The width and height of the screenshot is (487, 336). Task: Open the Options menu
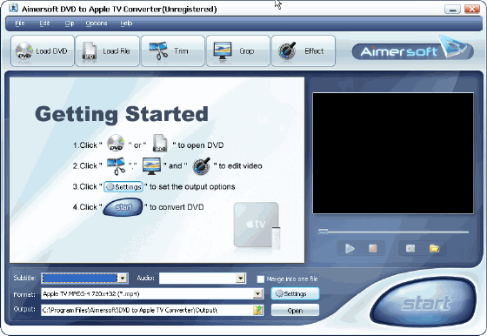coord(97,24)
